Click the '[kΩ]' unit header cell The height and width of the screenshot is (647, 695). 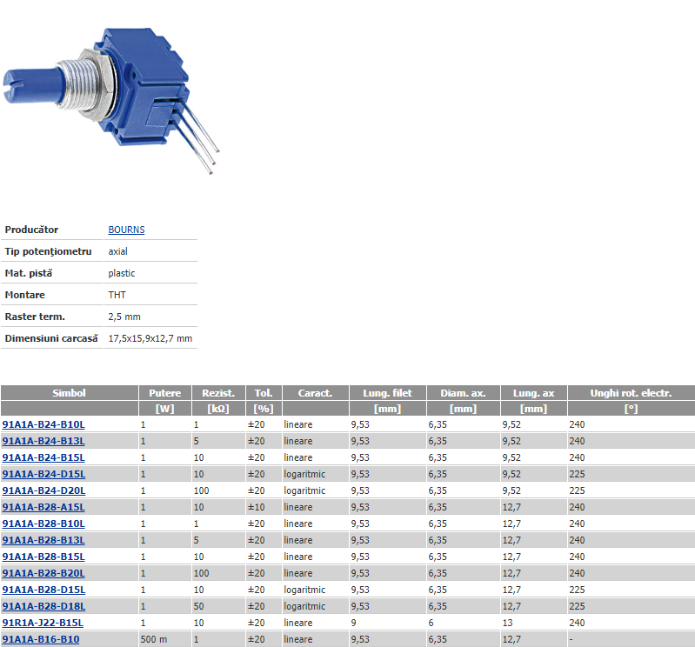(218, 409)
